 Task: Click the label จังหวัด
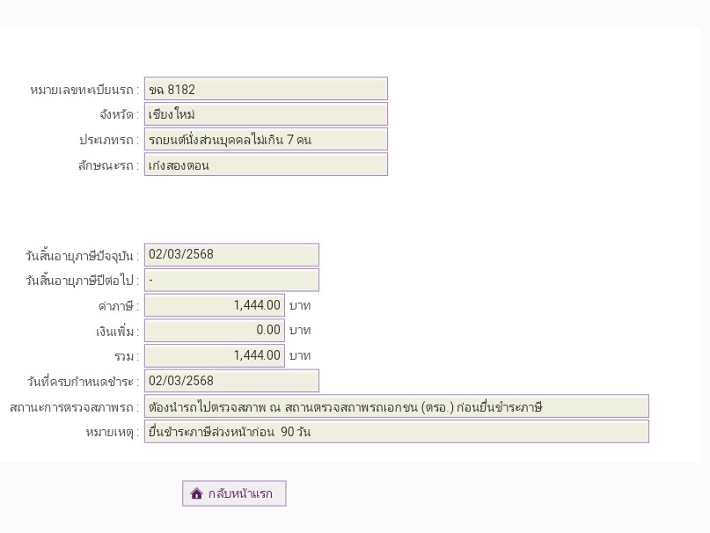coord(119,115)
